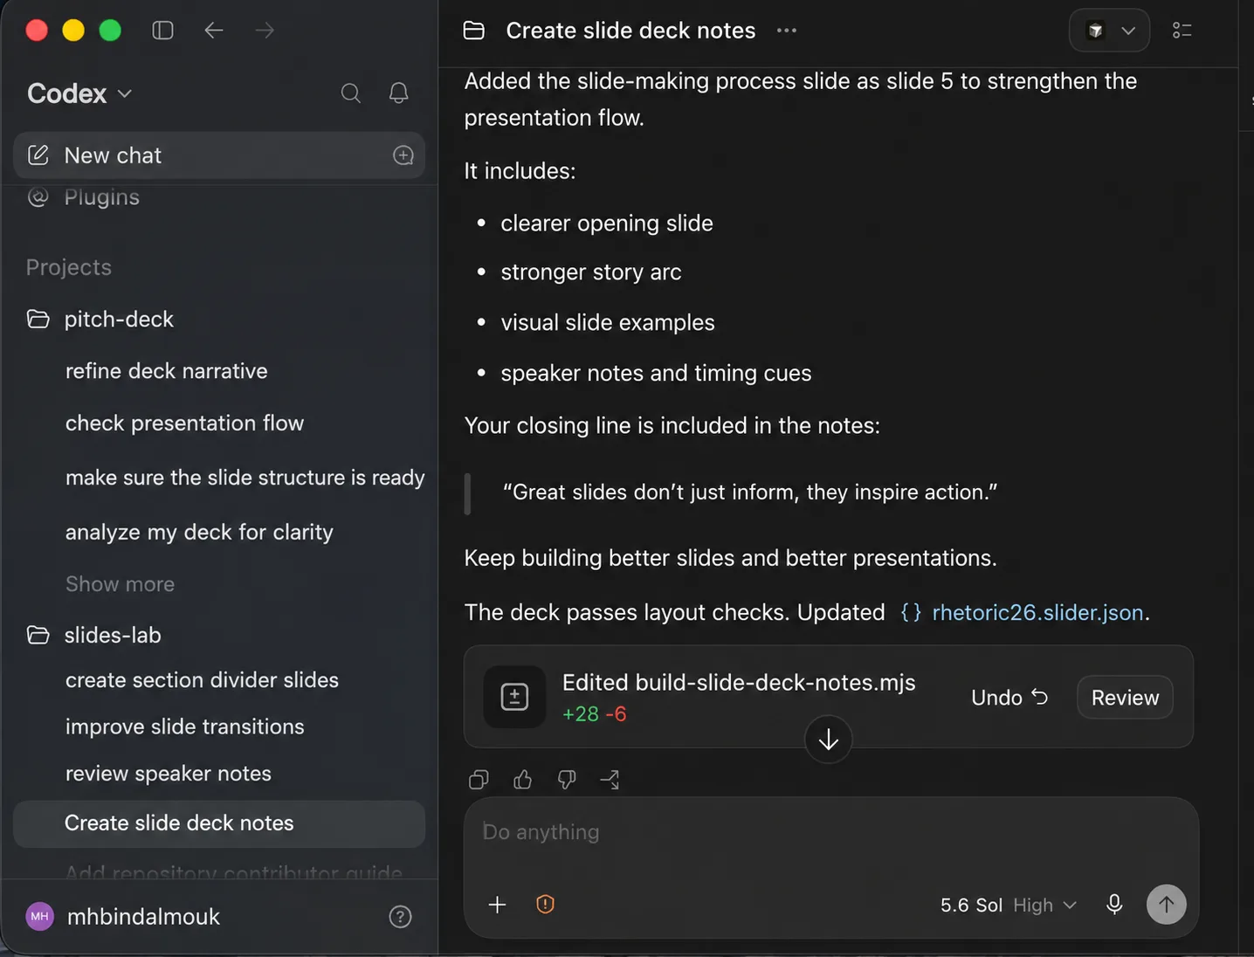Jump to bottom with the down-arrow button
Screen dimensions: 1254x957
pyautogui.click(x=828, y=740)
